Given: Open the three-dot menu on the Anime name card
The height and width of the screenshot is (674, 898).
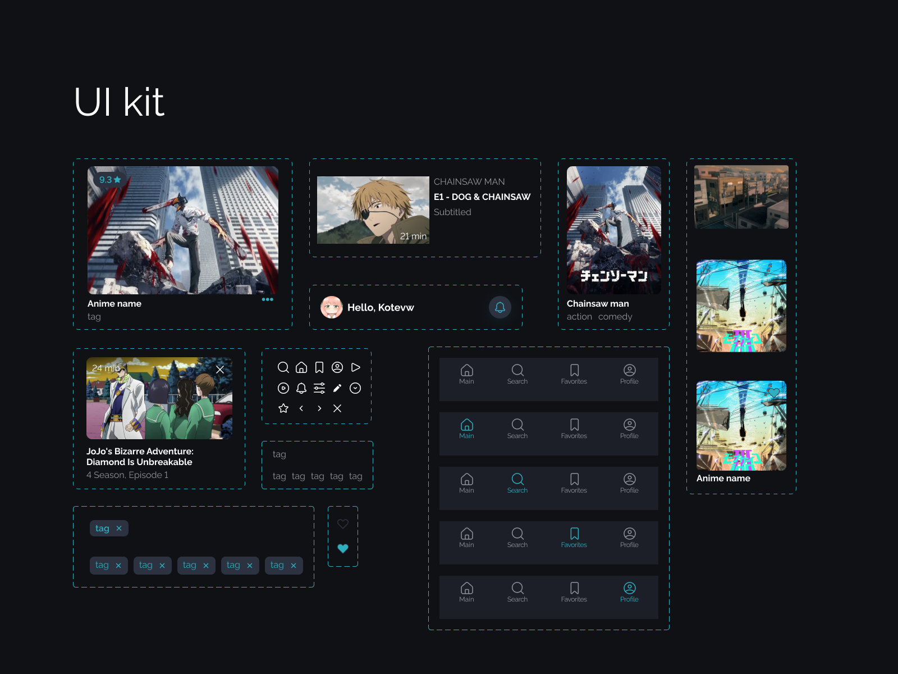Looking at the screenshot, I should [x=268, y=299].
